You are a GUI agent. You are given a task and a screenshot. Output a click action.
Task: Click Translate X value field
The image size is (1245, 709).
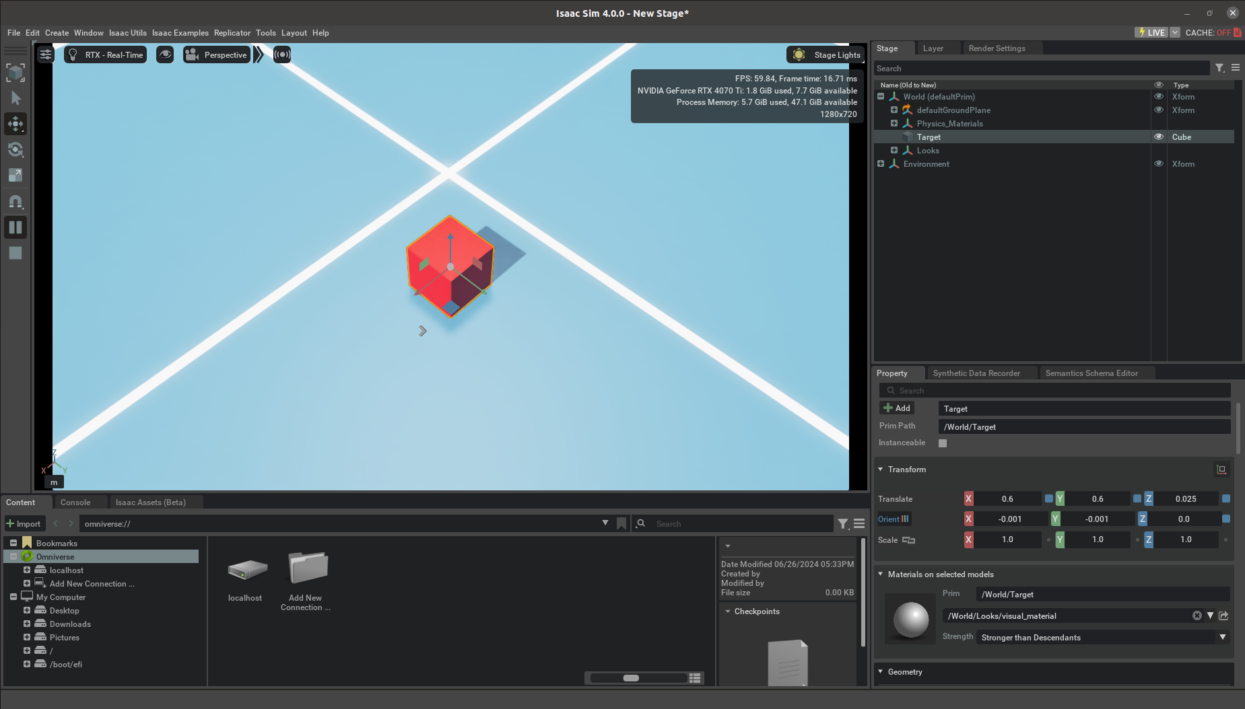pyautogui.click(x=1007, y=499)
